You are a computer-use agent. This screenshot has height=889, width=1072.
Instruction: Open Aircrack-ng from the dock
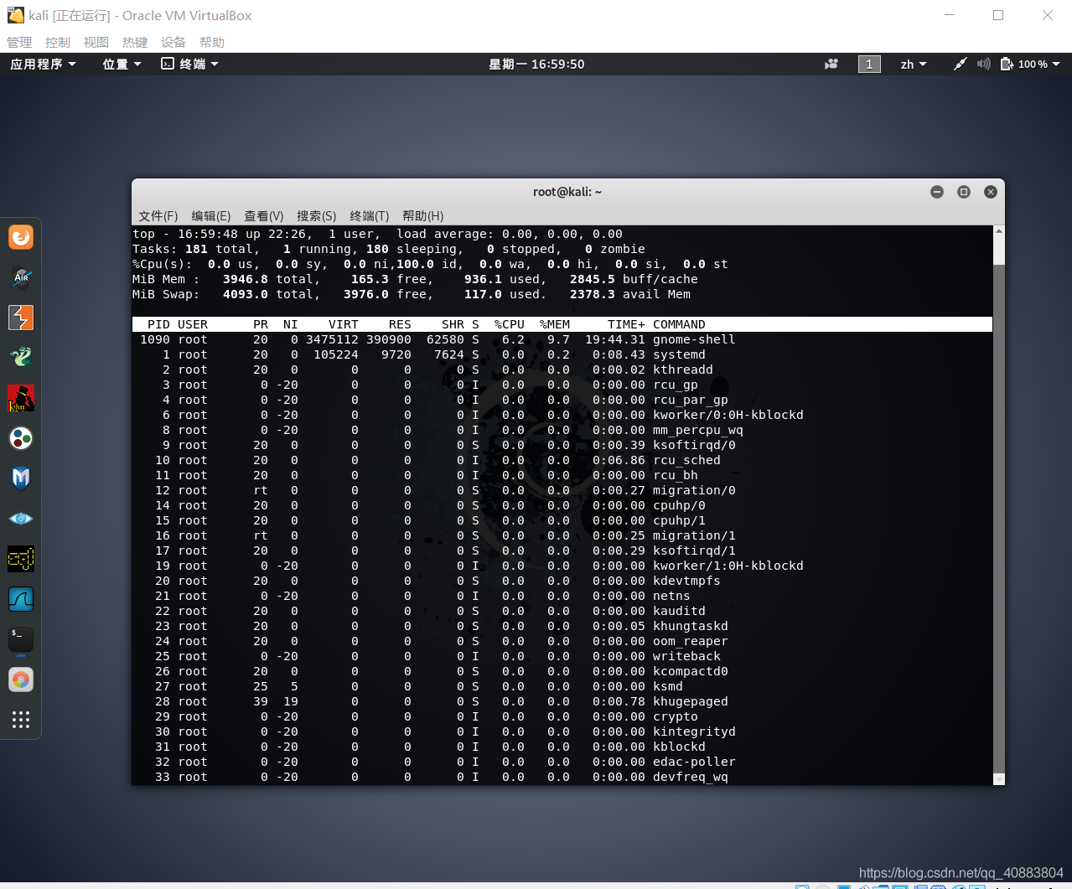pos(21,277)
